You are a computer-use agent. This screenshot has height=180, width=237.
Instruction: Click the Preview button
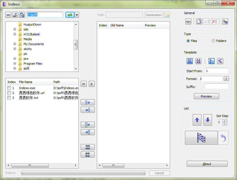click(x=206, y=96)
